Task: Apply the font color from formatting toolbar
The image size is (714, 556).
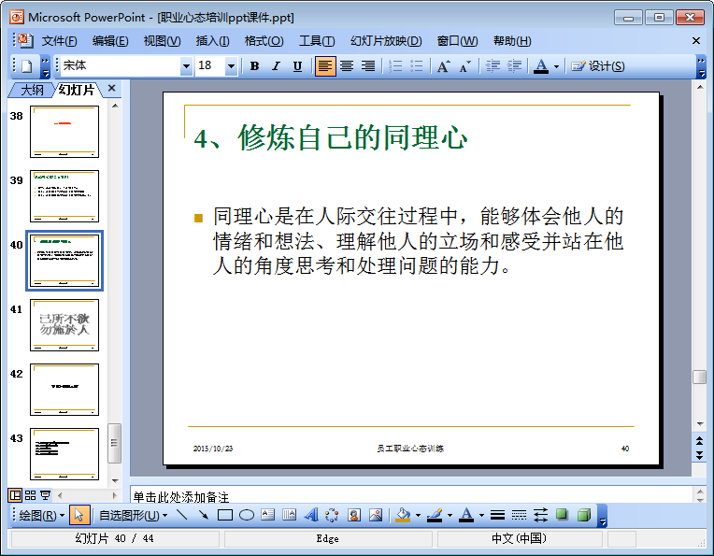Action: point(541,66)
